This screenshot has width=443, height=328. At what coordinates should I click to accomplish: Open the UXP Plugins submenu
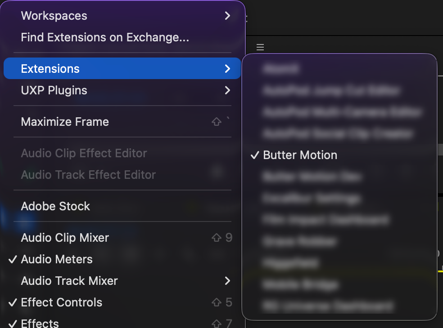pyautogui.click(x=122, y=90)
